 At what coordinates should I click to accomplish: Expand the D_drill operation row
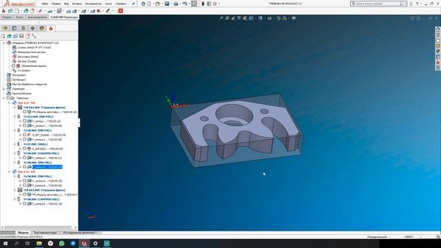click(x=20, y=149)
